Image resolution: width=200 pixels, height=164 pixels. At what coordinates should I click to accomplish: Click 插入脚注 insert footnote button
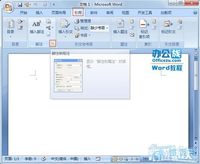37,27
